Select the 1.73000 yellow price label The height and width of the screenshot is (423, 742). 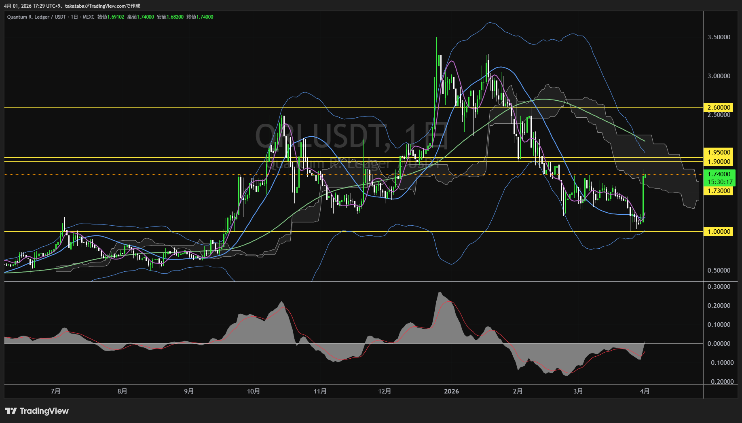click(x=719, y=191)
